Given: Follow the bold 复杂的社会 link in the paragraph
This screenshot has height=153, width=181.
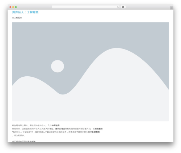Looking at the screenshot, I should click(60, 129).
